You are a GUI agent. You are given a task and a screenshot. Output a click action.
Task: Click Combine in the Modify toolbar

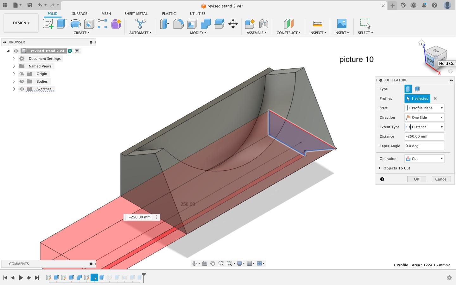pyautogui.click(x=206, y=24)
